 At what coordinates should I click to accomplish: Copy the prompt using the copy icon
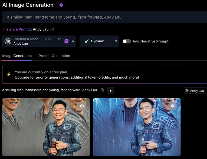(103, 90)
